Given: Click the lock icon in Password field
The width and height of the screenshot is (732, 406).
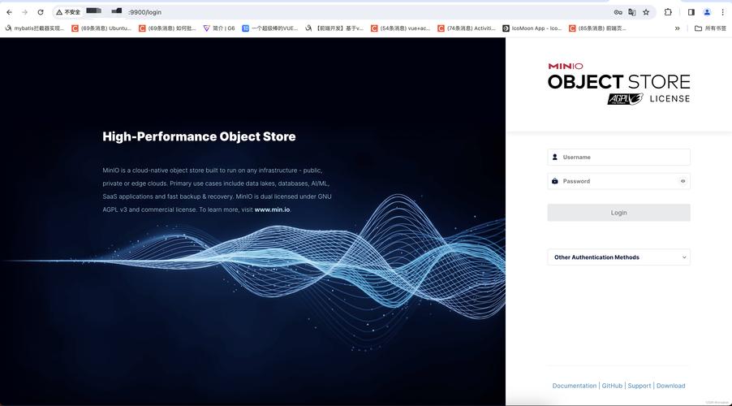Looking at the screenshot, I should click(554, 181).
